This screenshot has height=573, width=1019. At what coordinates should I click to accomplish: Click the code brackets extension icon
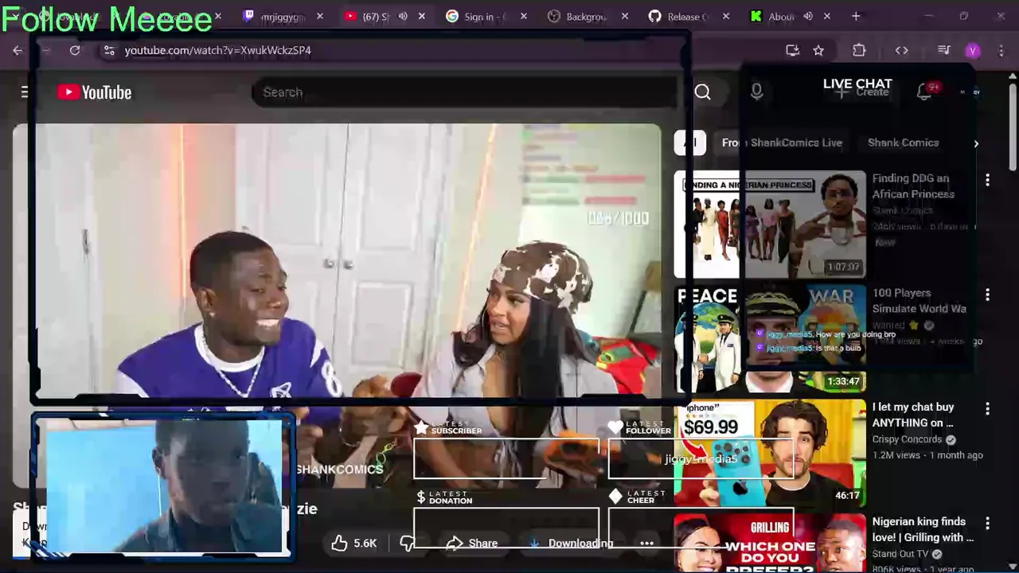pyautogui.click(x=902, y=50)
